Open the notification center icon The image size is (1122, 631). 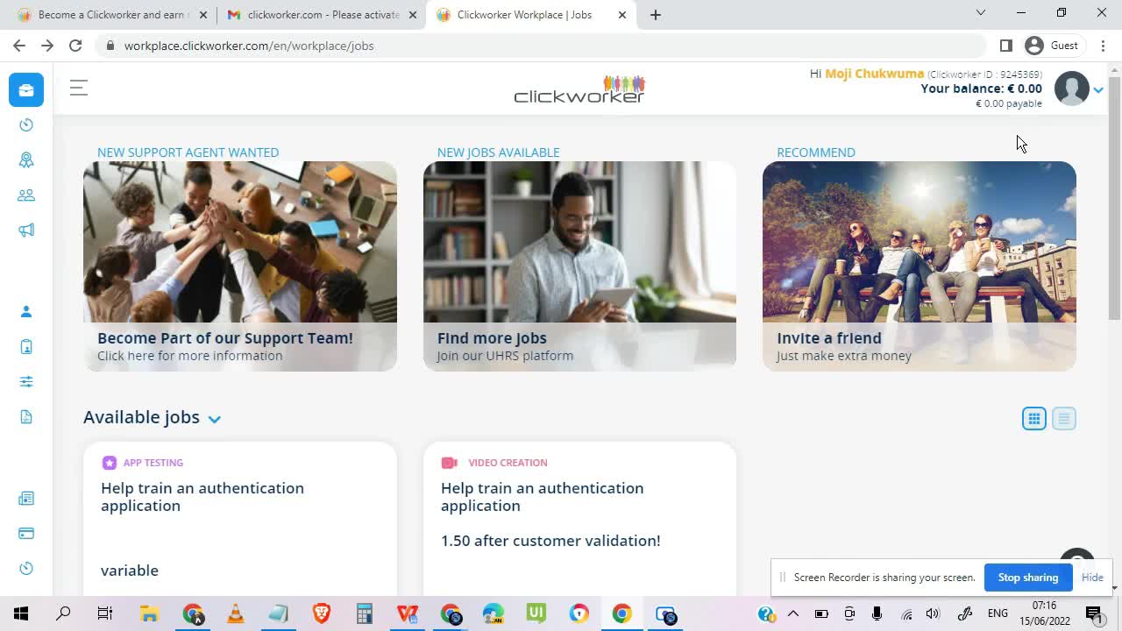tap(1095, 613)
